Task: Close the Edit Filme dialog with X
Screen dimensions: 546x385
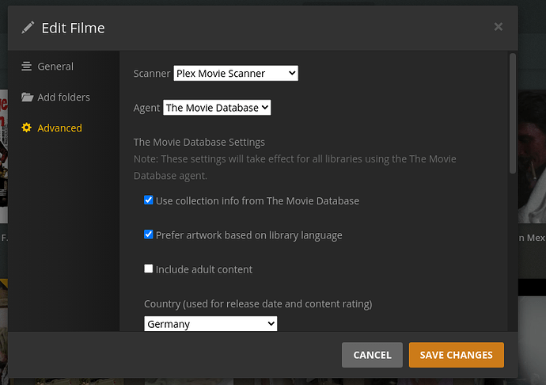Action: (498, 27)
